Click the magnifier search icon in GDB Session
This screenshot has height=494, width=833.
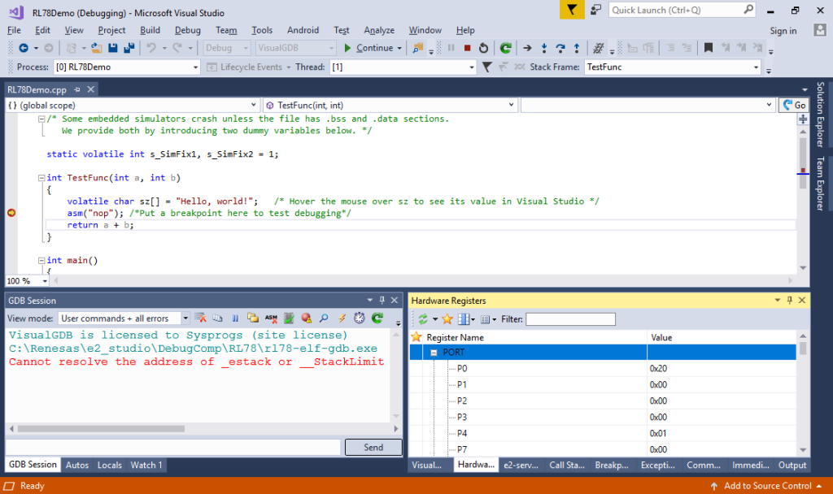(323, 318)
